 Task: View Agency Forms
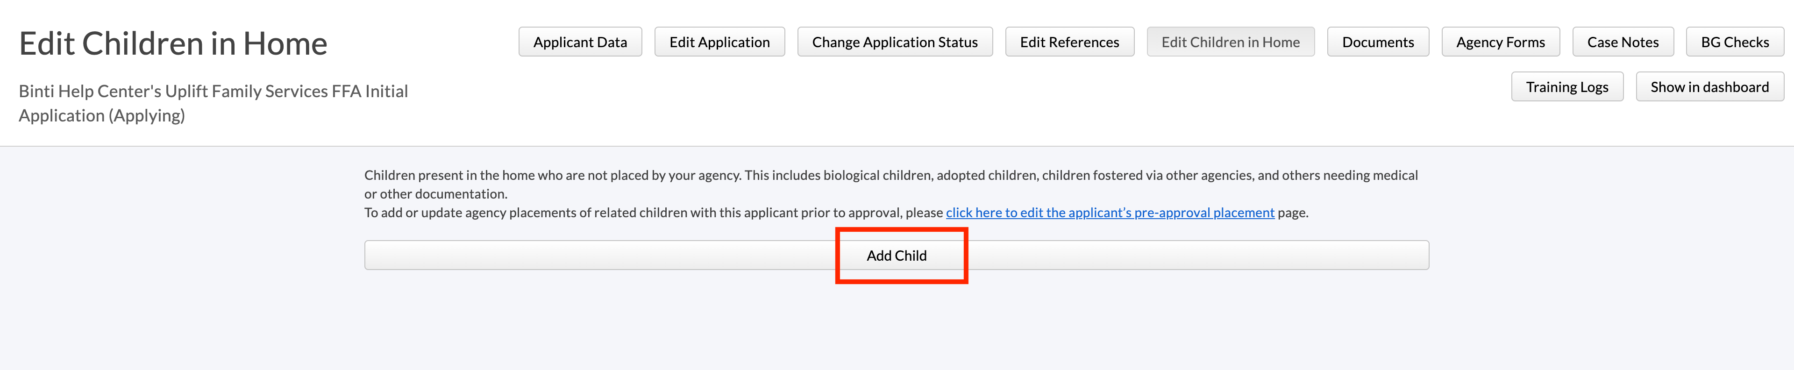click(x=1499, y=42)
